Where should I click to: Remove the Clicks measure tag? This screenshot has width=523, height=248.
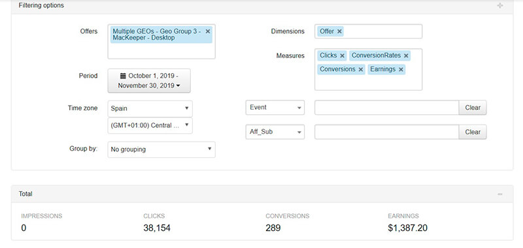tap(342, 56)
